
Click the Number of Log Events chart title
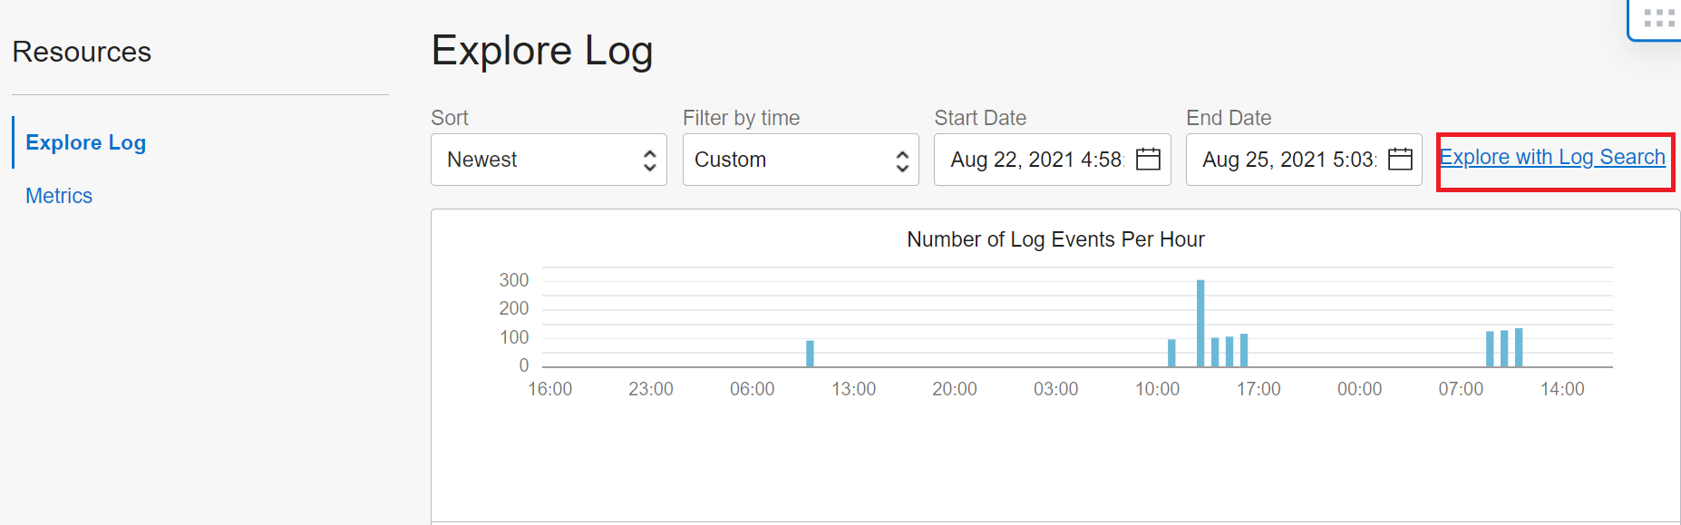tap(1055, 239)
